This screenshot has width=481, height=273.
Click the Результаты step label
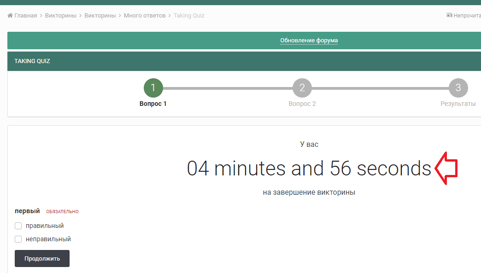[x=458, y=104]
